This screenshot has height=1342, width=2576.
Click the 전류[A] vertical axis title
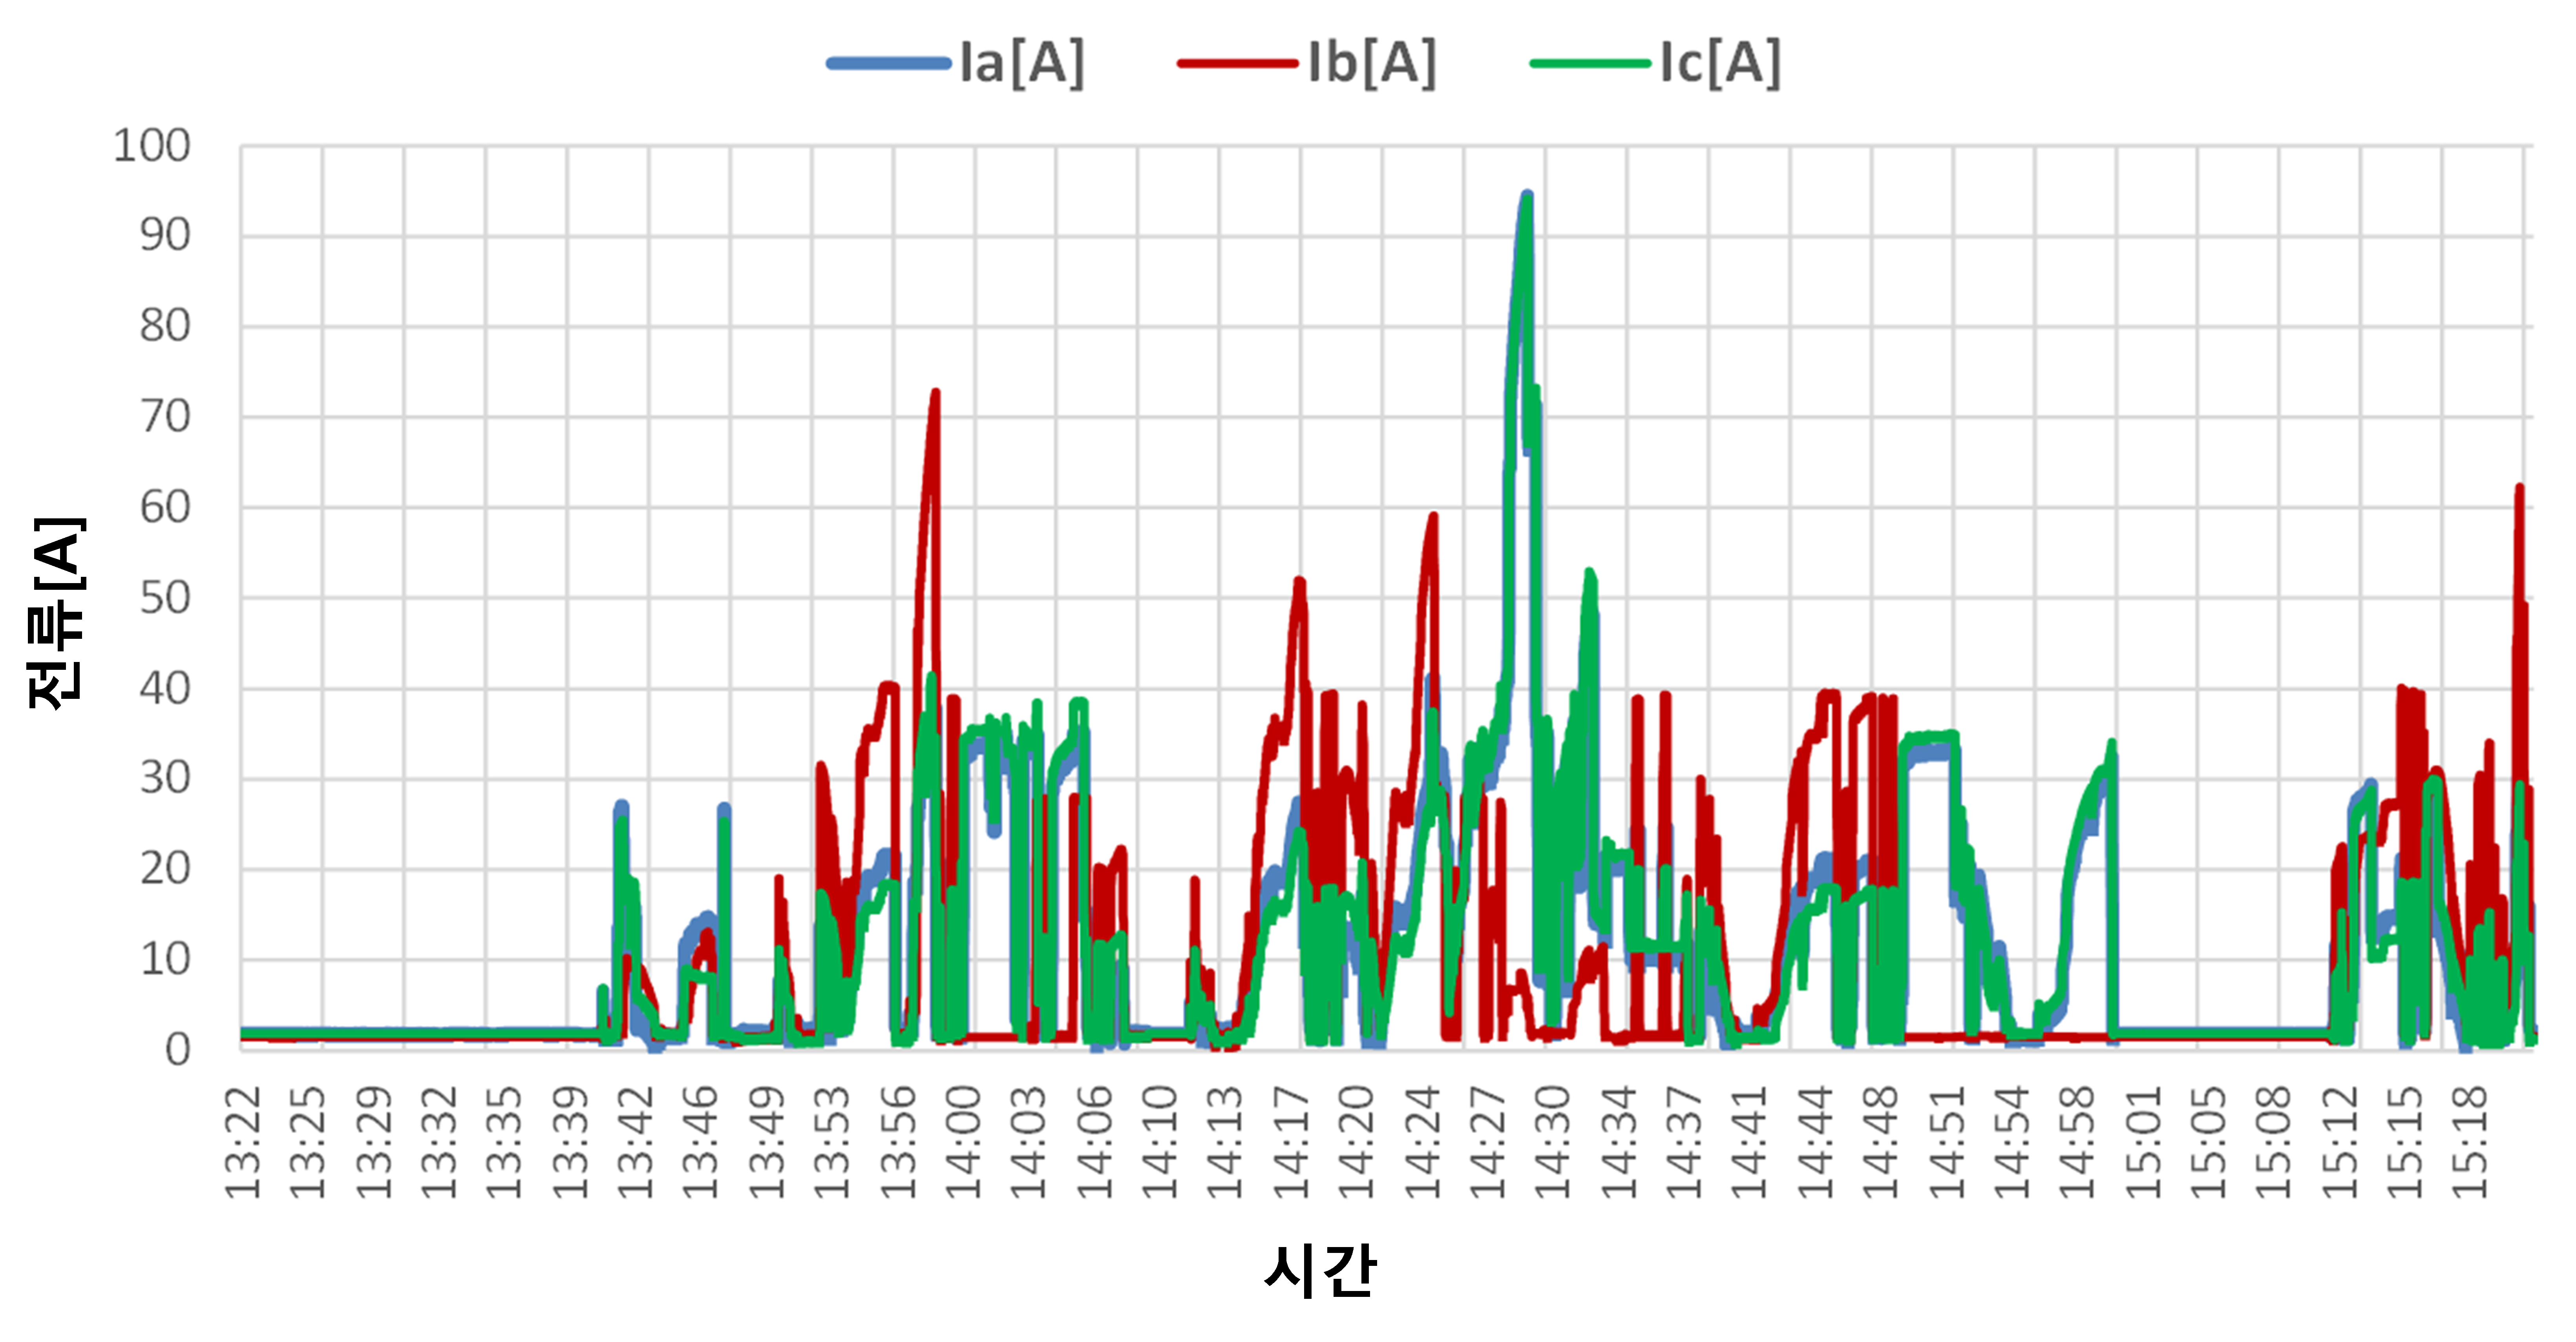click(x=56, y=613)
